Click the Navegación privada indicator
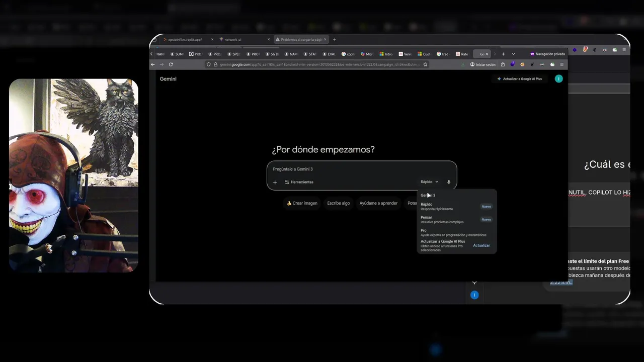The height and width of the screenshot is (362, 644). 548,54
